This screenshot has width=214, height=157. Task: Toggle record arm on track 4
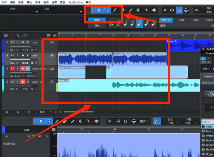23,82
